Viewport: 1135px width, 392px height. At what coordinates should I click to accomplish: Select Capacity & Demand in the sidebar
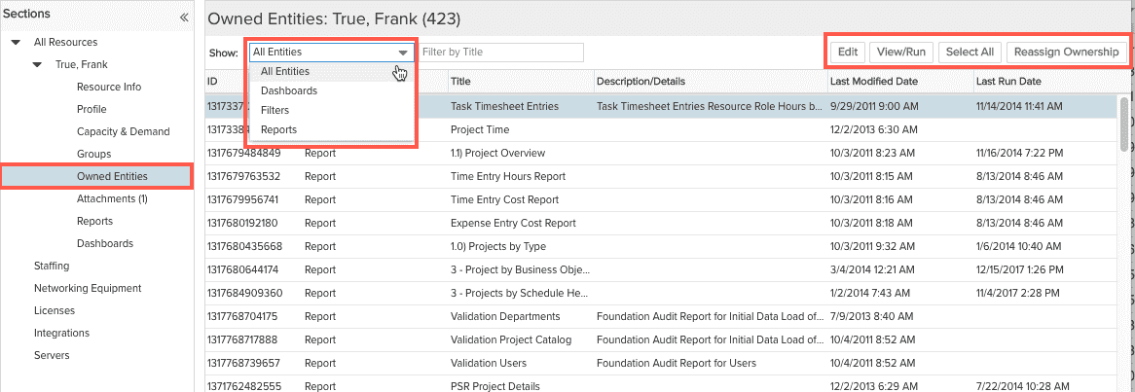(123, 132)
